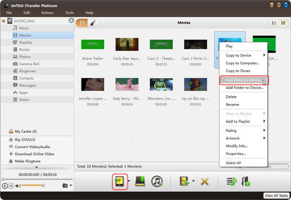
Task: Click the Play button in the player
Action: pyautogui.click(x=5, y=185)
